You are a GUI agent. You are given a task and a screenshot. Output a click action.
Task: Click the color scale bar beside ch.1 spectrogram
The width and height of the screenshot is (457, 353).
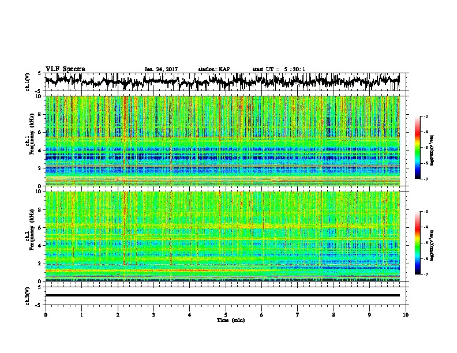pyautogui.click(x=417, y=148)
